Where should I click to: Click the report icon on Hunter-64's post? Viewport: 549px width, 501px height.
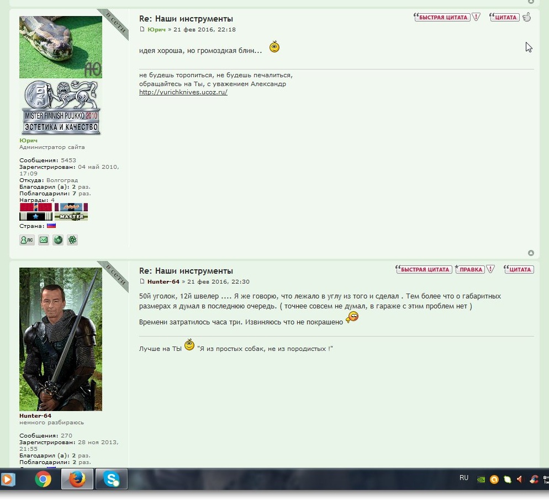(x=490, y=269)
